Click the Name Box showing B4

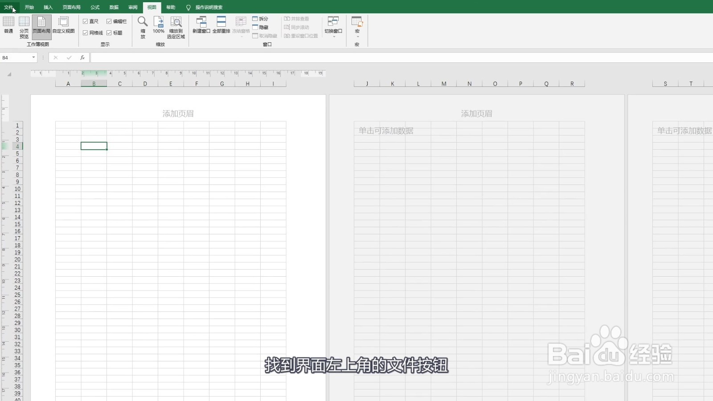(x=16, y=57)
